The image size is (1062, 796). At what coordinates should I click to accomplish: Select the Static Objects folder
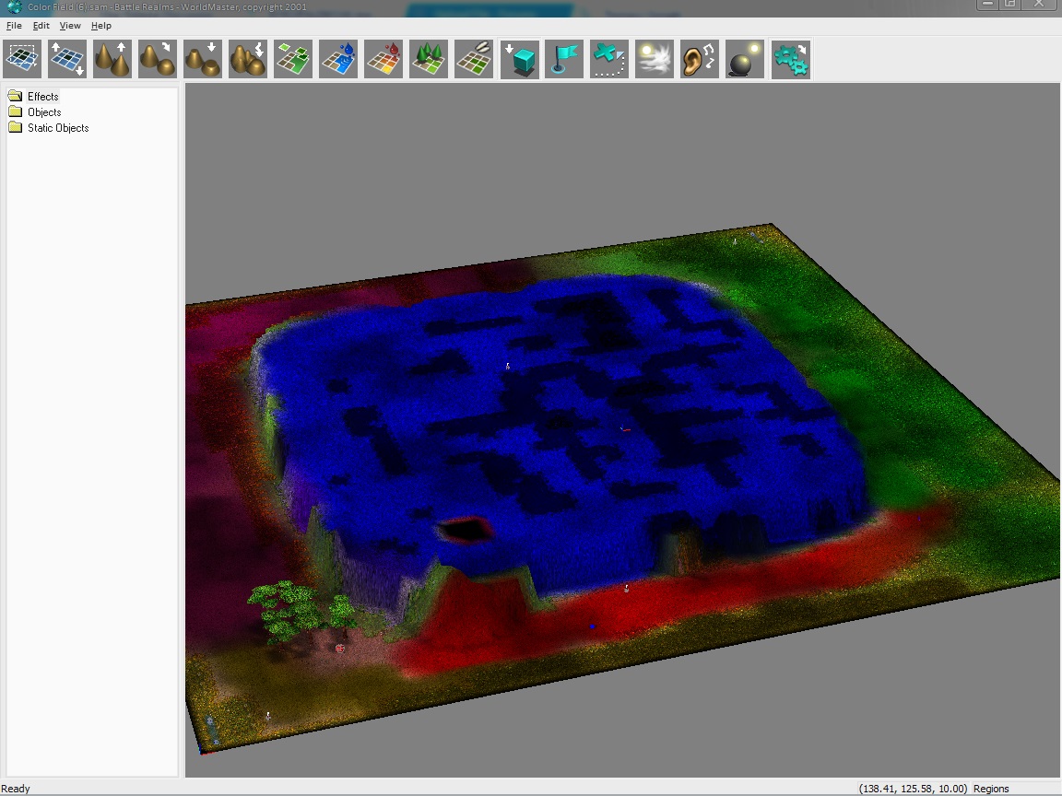pyautogui.click(x=58, y=128)
